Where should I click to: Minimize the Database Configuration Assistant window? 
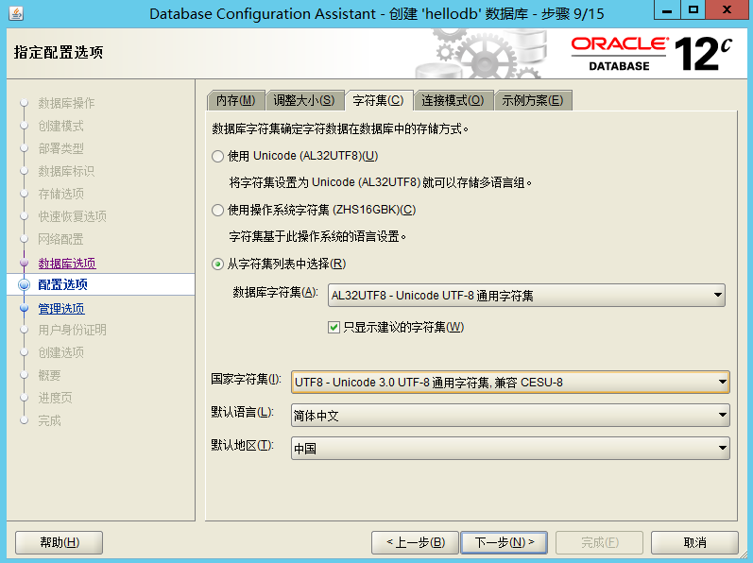(667, 10)
